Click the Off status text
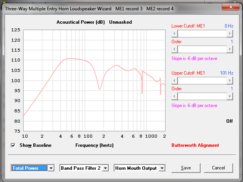Viewport: 243px width, 182px height. 229,121
